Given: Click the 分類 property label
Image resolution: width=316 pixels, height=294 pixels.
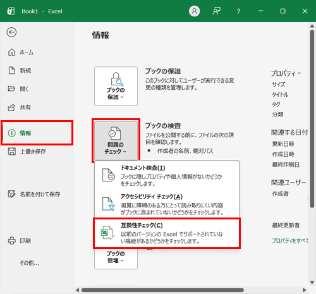Looking at the screenshot, I should click(277, 114).
